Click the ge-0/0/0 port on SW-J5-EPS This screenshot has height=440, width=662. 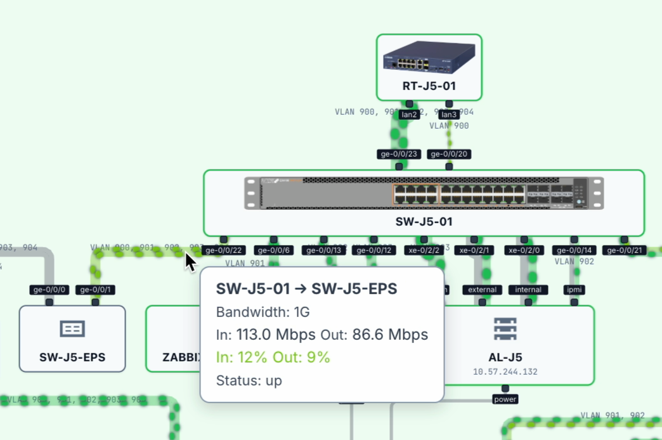[49, 290]
